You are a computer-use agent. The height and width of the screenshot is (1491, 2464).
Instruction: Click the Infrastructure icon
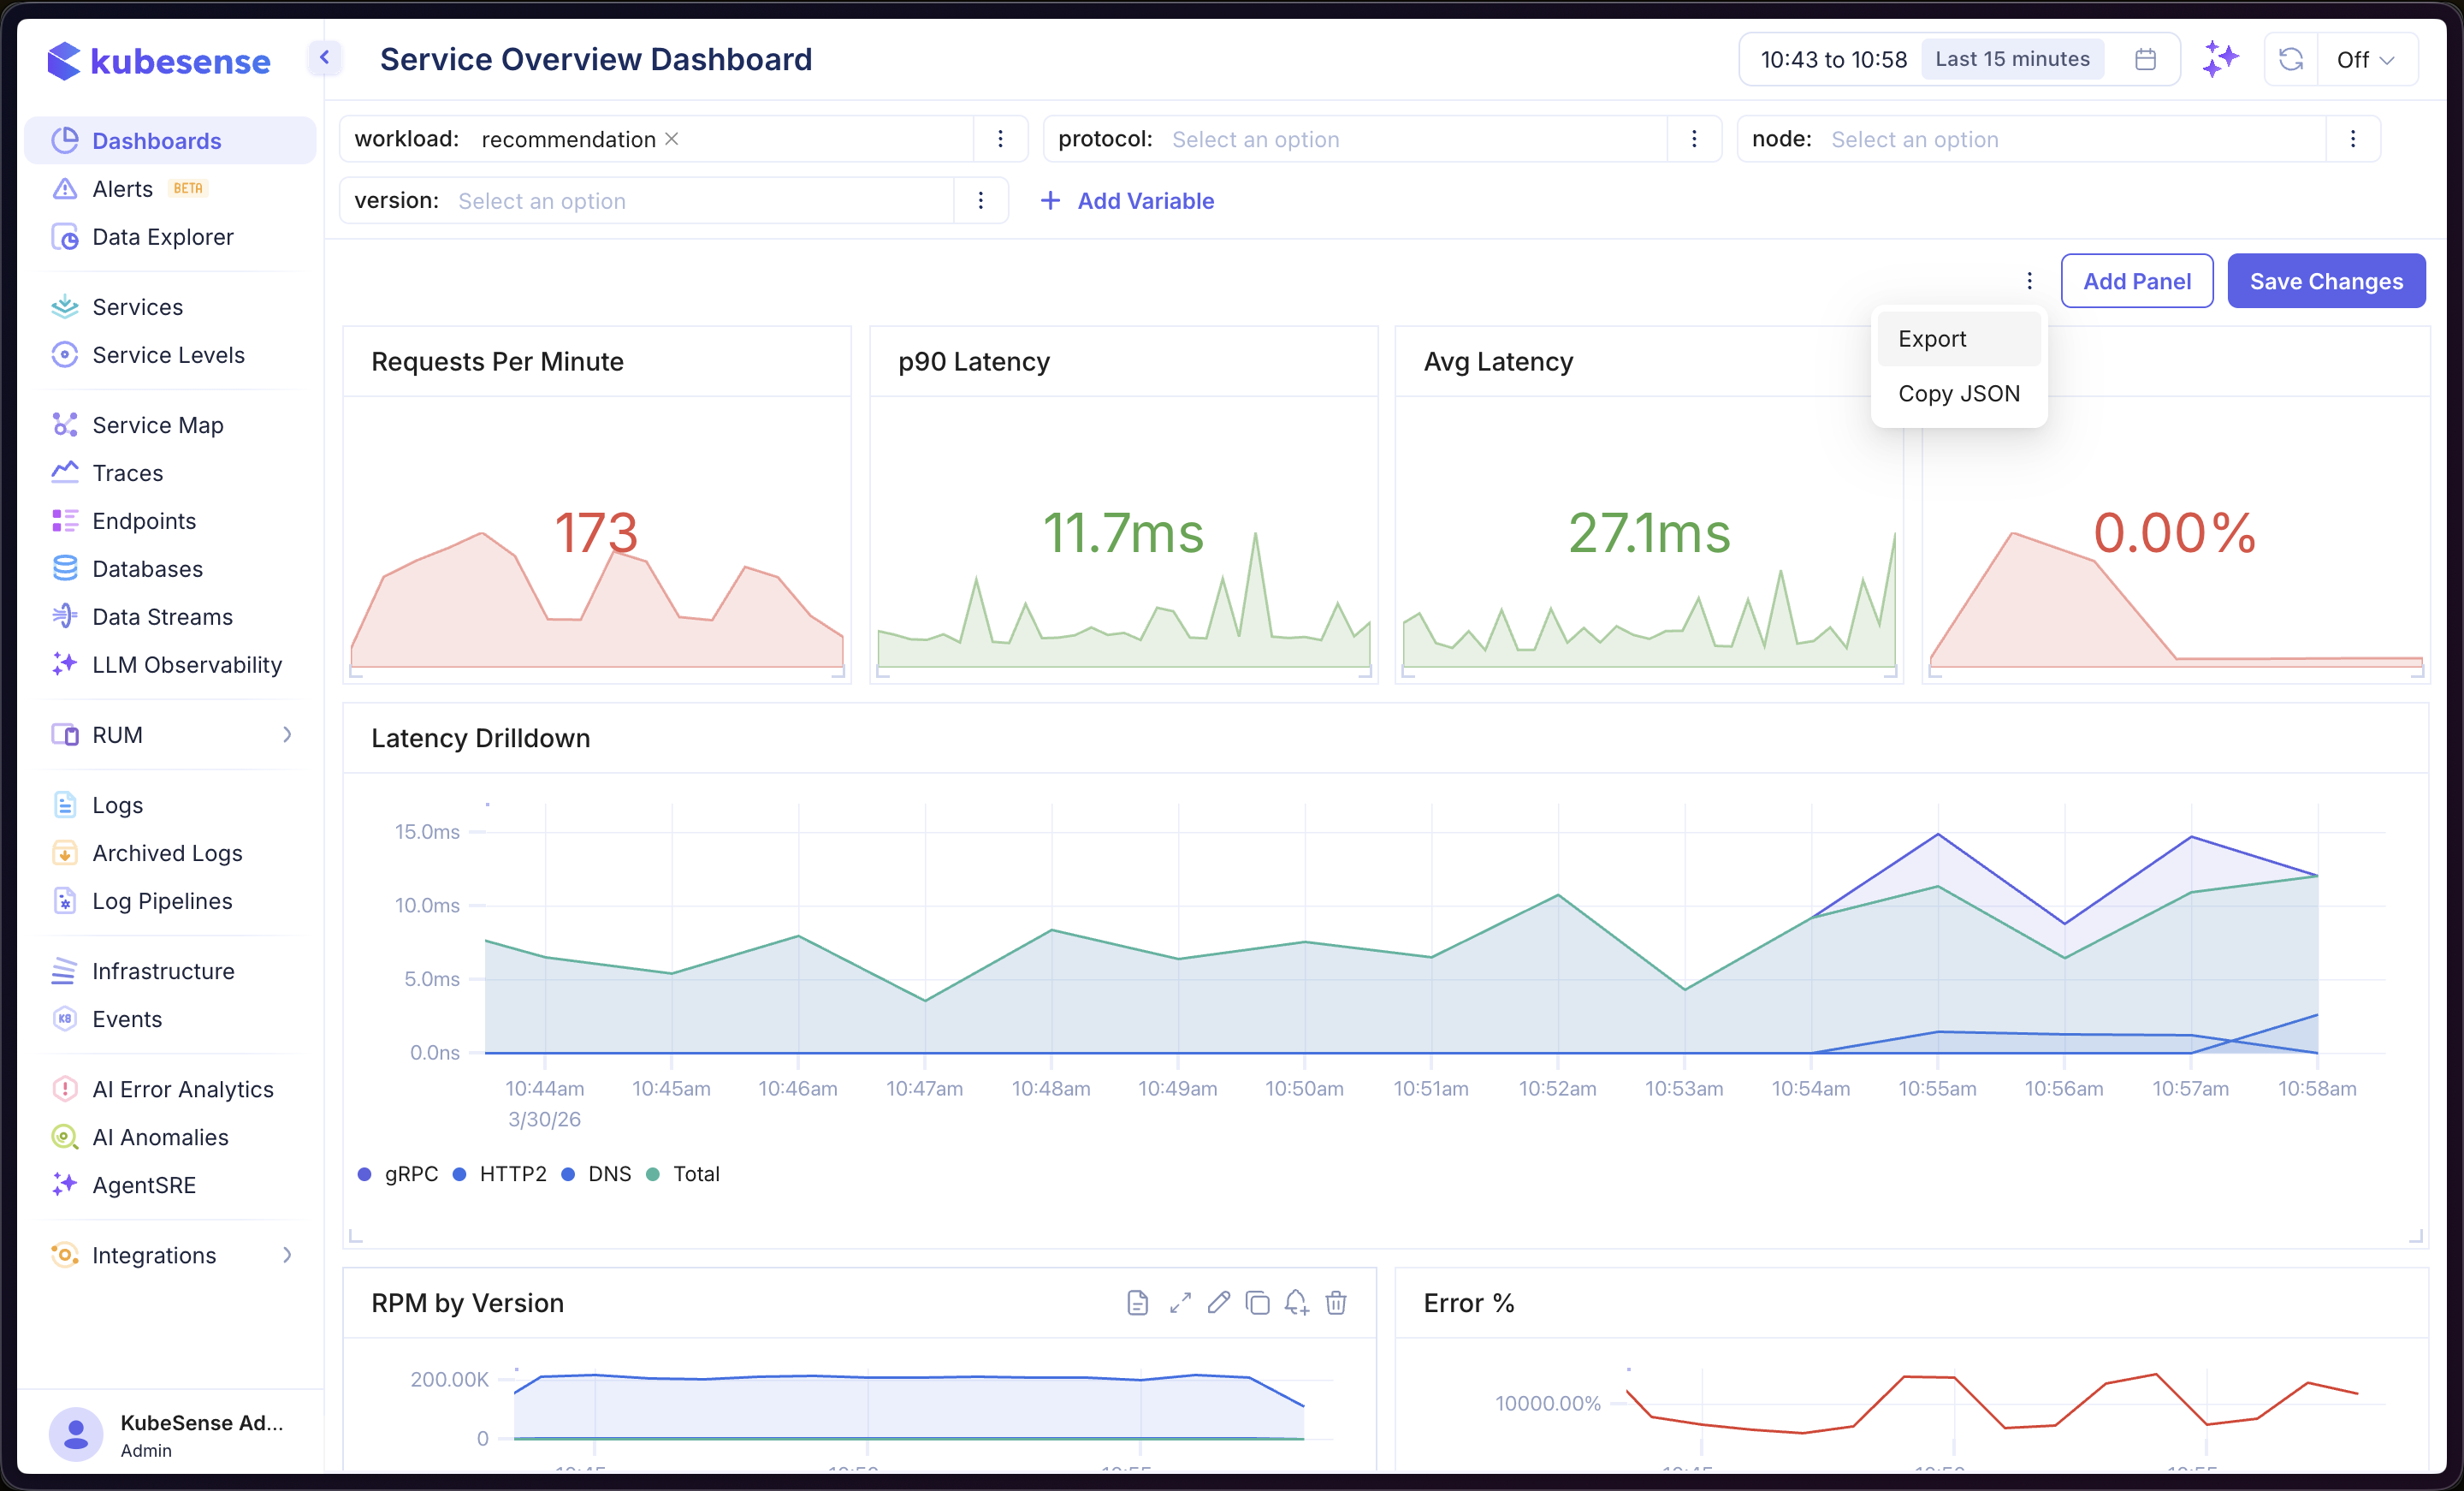pyautogui.click(x=65, y=971)
